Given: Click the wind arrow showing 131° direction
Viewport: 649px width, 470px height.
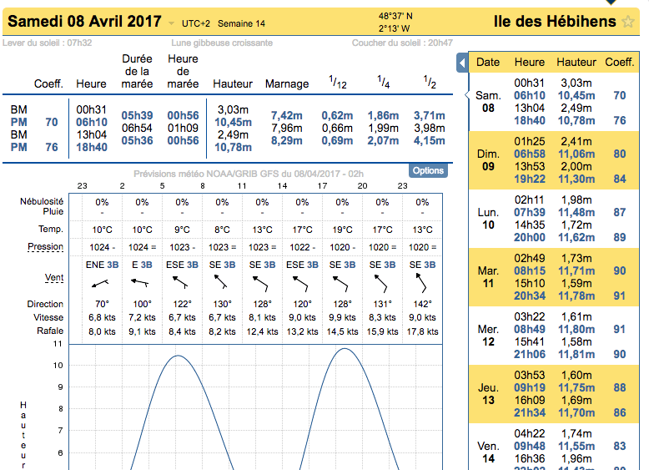Looking at the screenshot, I should (x=382, y=283).
